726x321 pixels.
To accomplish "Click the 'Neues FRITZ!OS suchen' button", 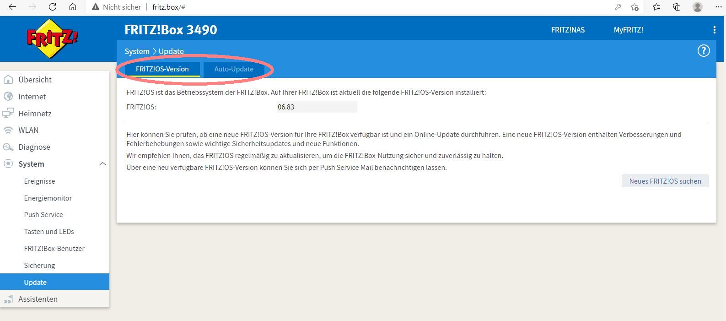I will (665, 181).
